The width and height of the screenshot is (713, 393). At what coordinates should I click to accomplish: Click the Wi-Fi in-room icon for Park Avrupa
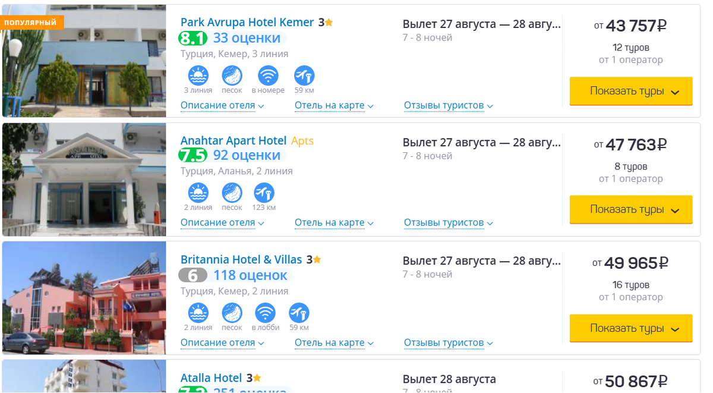(x=268, y=76)
